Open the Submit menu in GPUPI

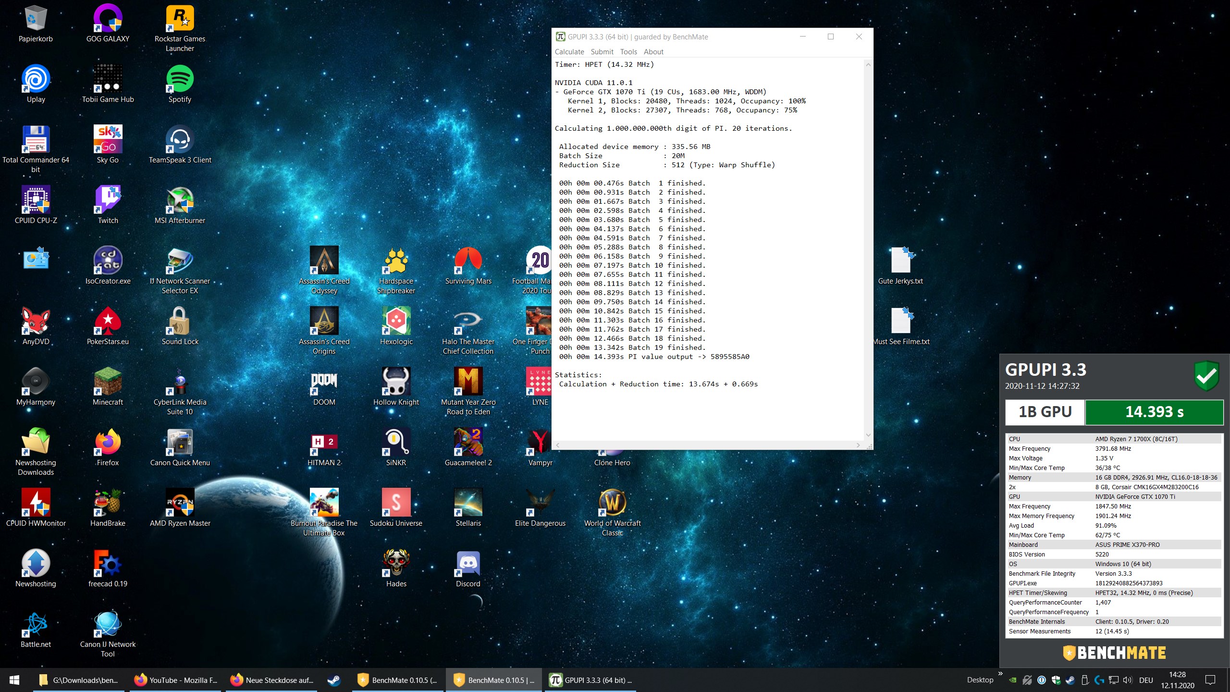coord(602,51)
